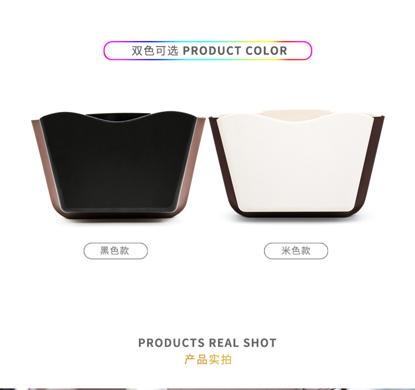
Task: Click cream inner insert atop beige box
Action: 297,114
